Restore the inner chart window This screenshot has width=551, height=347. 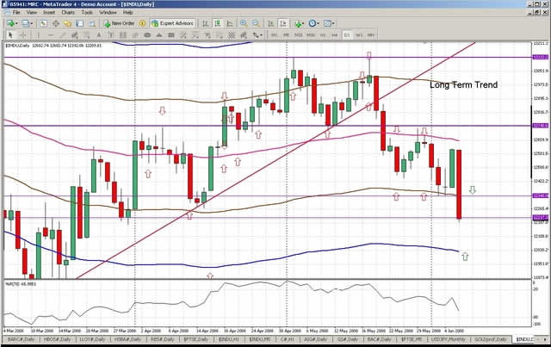(x=536, y=12)
